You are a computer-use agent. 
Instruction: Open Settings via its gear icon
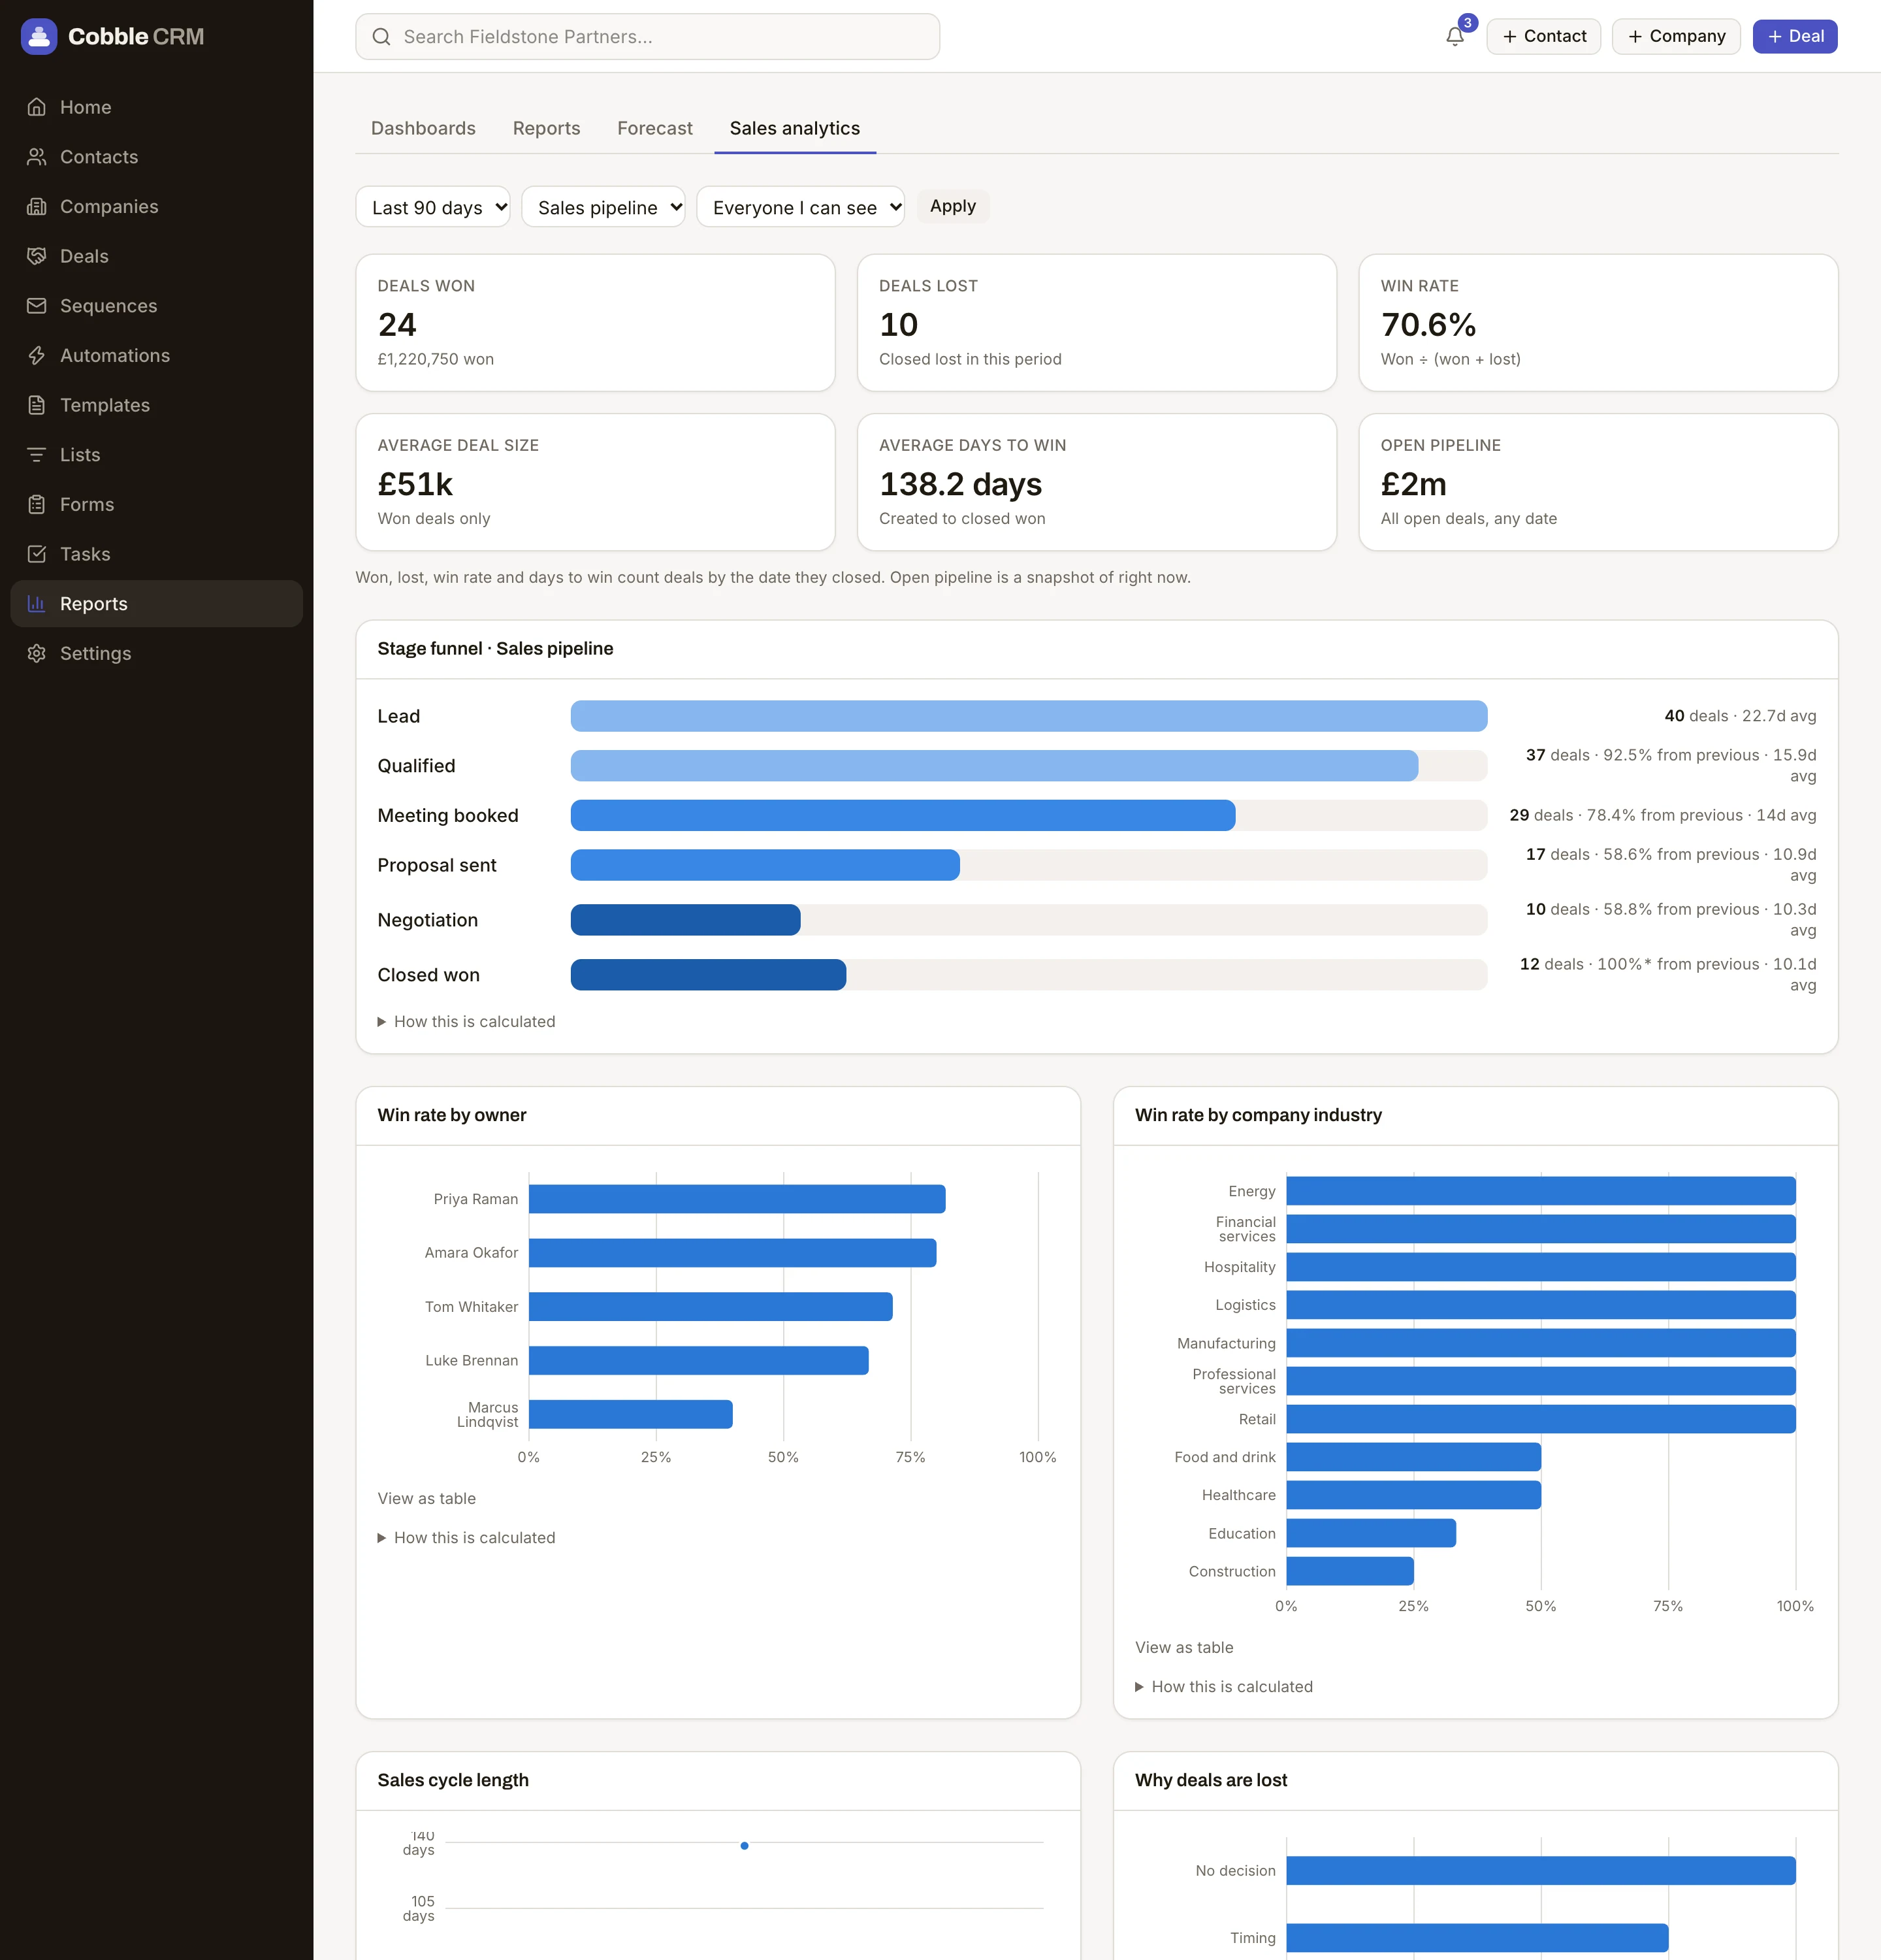point(37,653)
